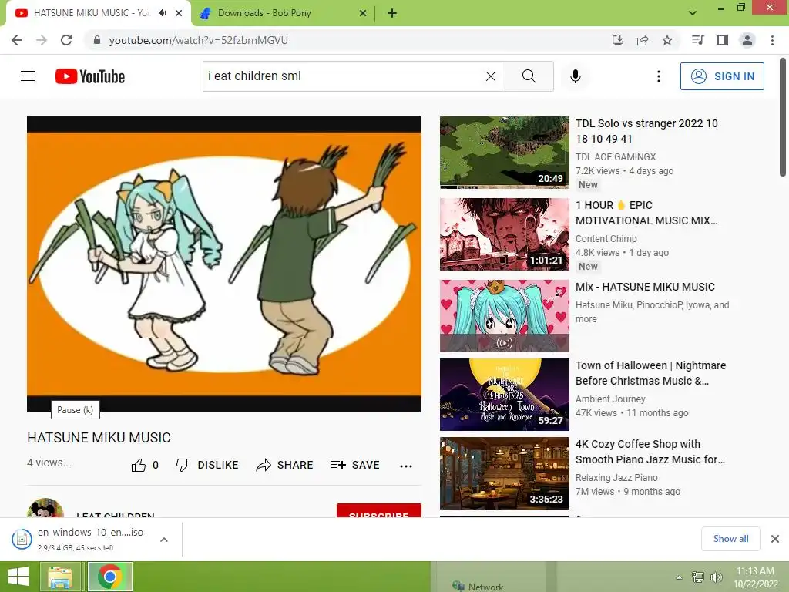Close the Downloads - Bob Pony tab
The height and width of the screenshot is (592, 789).
point(363,13)
